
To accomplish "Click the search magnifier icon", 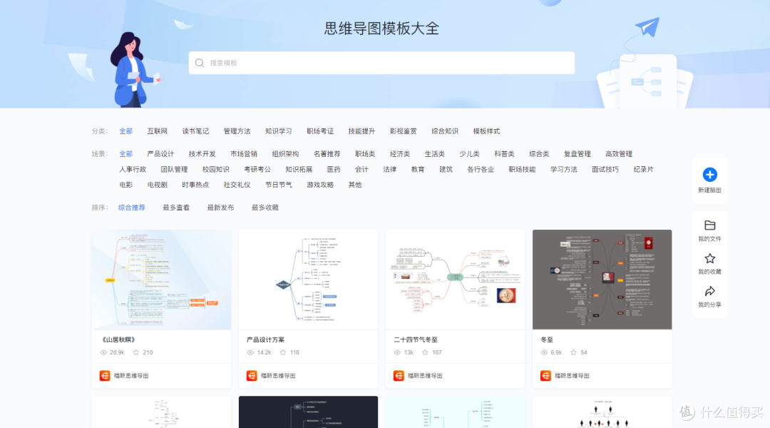I will [200, 63].
